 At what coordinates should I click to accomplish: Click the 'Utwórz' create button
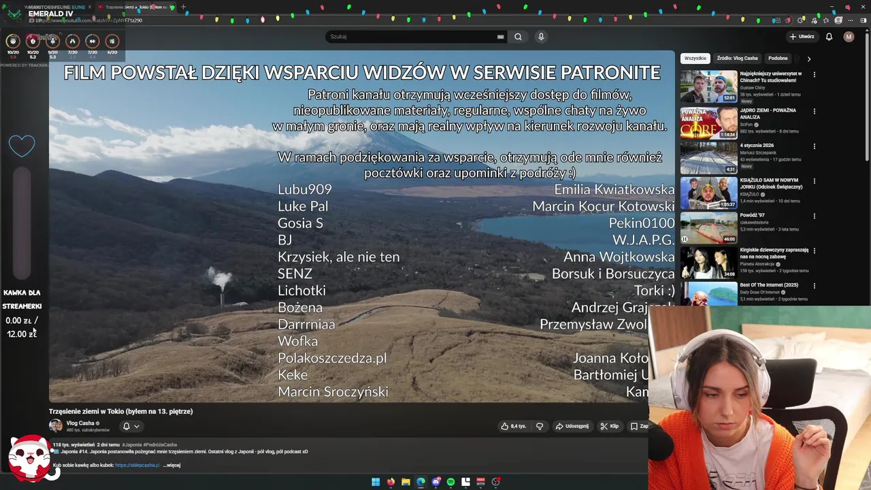pos(802,37)
